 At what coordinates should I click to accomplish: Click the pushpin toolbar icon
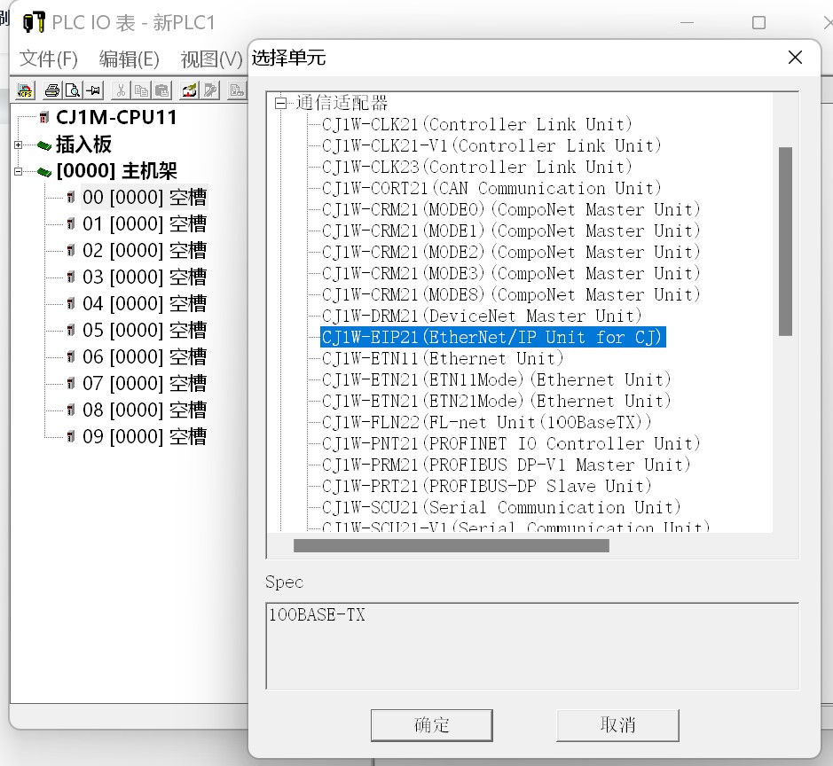pyautogui.click(x=93, y=90)
